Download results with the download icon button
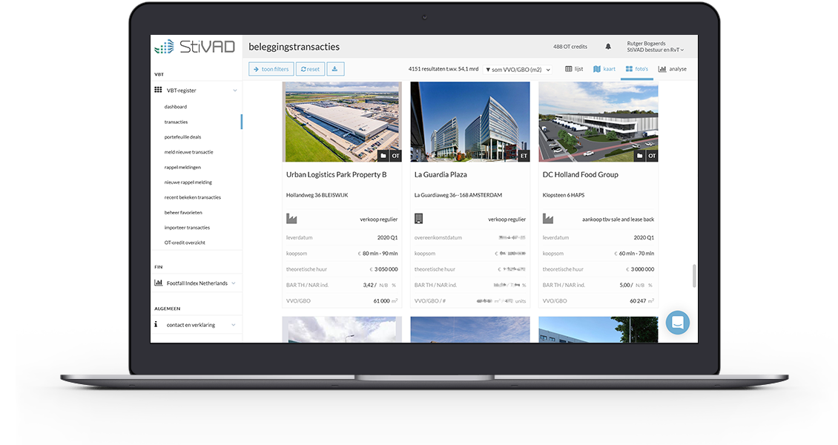This screenshot has width=838, height=445. [335, 69]
